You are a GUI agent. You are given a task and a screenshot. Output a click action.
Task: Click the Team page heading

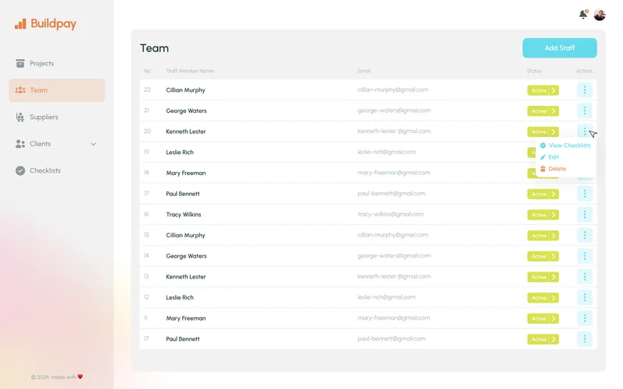pos(154,48)
